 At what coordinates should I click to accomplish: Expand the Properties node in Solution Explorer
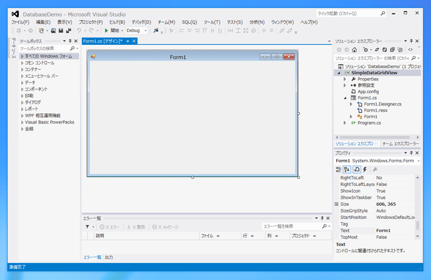point(345,79)
